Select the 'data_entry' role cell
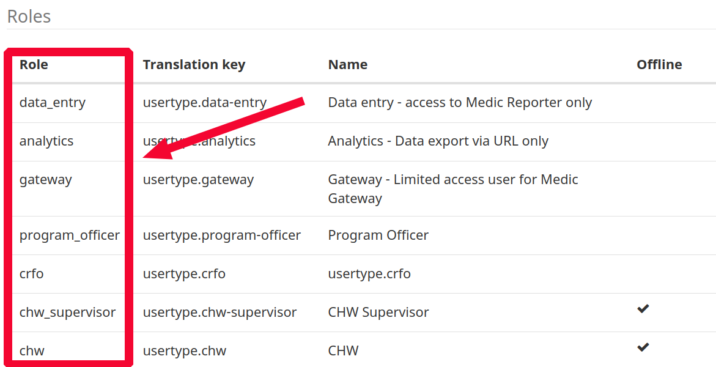 coord(53,103)
